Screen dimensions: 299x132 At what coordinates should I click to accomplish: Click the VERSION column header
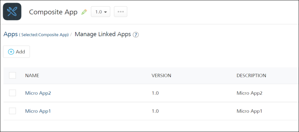click(x=161, y=76)
